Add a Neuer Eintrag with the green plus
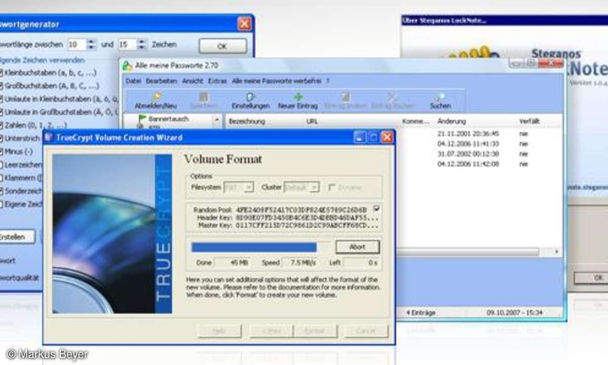608x365 pixels. (297, 101)
